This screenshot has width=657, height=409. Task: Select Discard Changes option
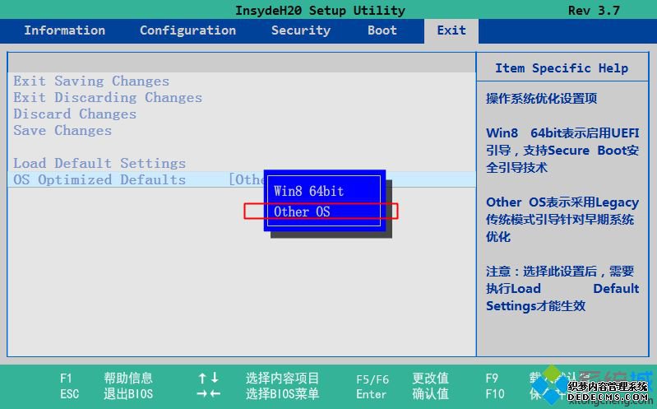coord(75,114)
